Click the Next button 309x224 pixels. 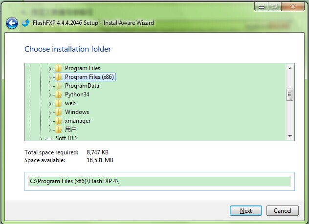click(246, 211)
